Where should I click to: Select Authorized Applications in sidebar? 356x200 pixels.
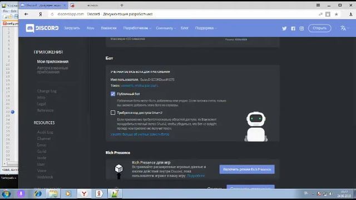pyautogui.click(x=52, y=70)
